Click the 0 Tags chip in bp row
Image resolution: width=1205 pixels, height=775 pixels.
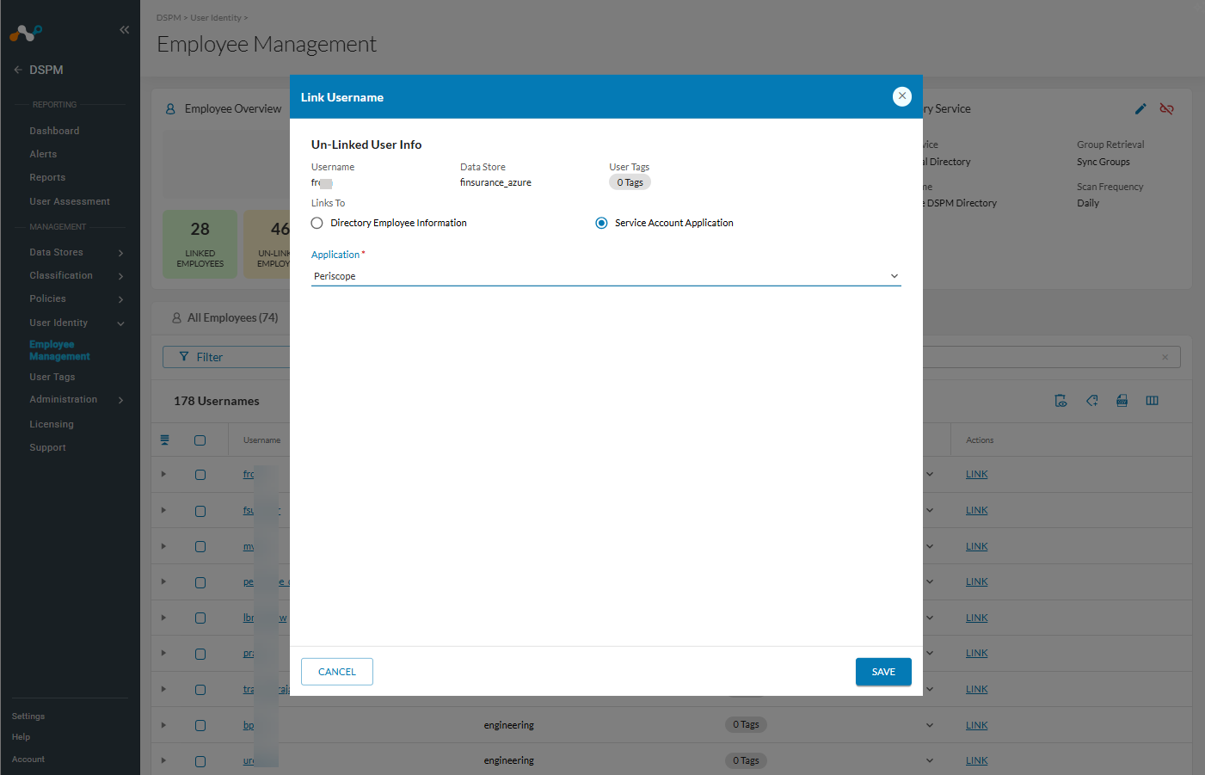coord(746,724)
